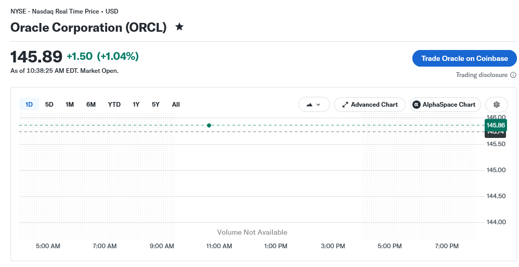Open the Advanced Chart button
The height and width of the screenshot is (267, 519).
tap(370, 105)
